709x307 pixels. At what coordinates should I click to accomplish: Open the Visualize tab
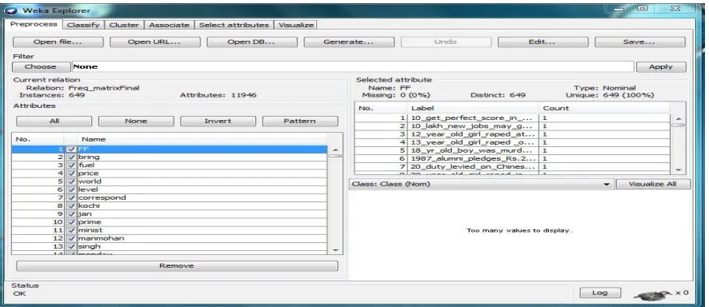click(296, 26)
